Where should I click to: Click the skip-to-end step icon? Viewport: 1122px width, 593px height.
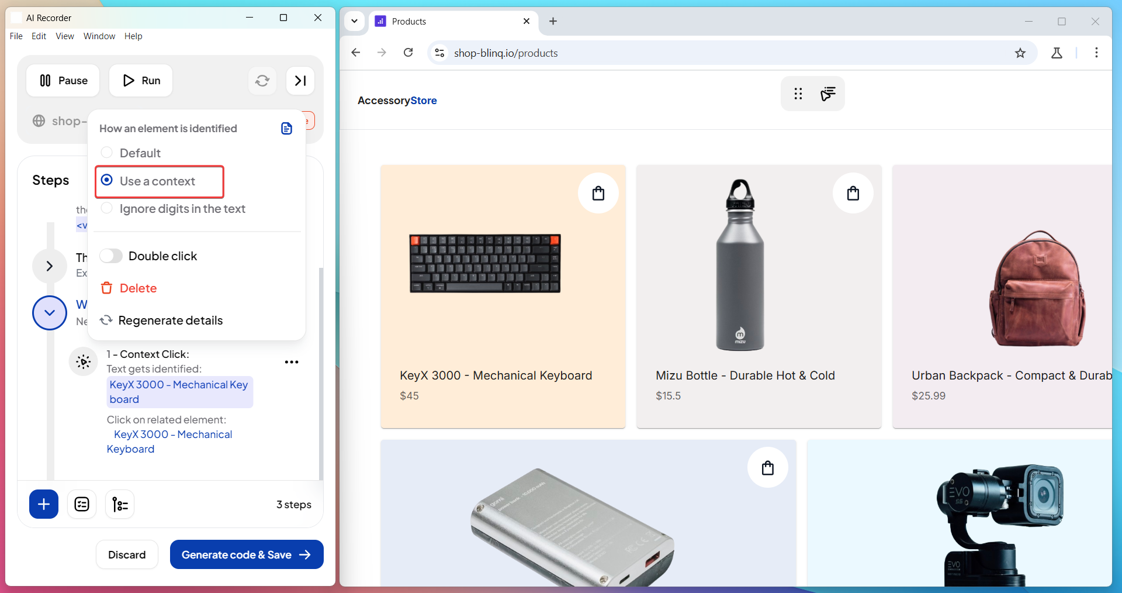click(300, 81)
